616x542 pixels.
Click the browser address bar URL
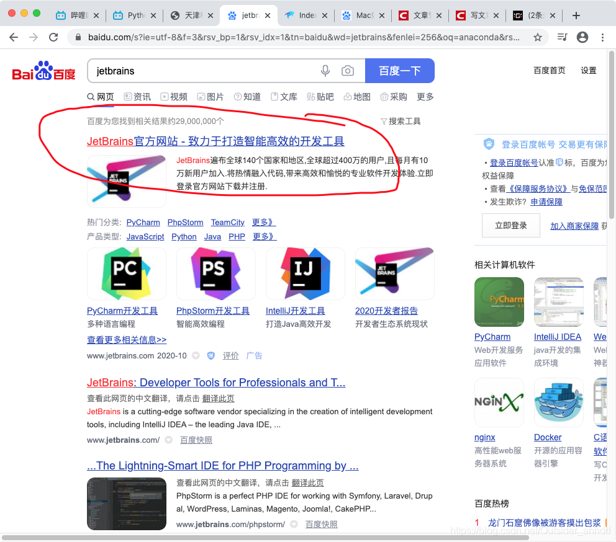click(x=304, y=37)
